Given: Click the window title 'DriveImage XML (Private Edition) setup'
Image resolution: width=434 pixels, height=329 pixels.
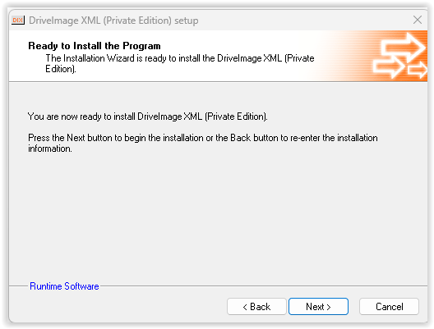Looking at the screenshot, I should pos(113,21).
